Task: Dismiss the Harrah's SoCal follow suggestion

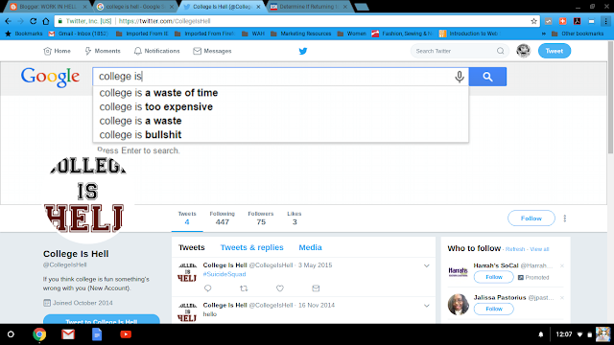Action: click(562, 266)
